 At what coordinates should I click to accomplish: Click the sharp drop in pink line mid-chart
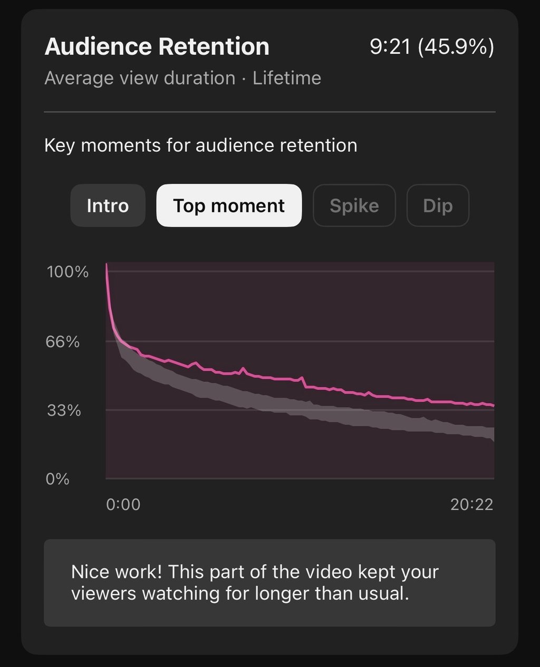pos(304,383)
